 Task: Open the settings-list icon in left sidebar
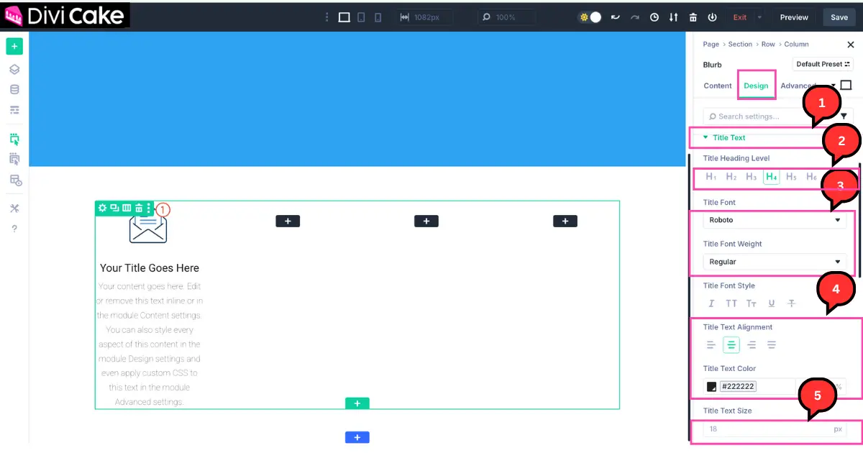pyautogui.click(x=14, y=110)
